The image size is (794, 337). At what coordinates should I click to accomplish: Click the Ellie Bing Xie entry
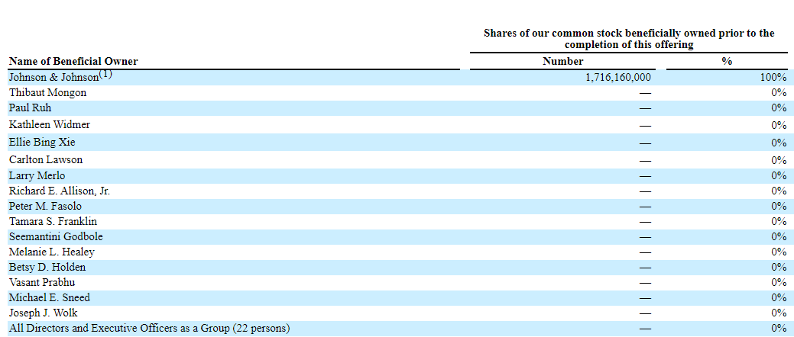42,143
